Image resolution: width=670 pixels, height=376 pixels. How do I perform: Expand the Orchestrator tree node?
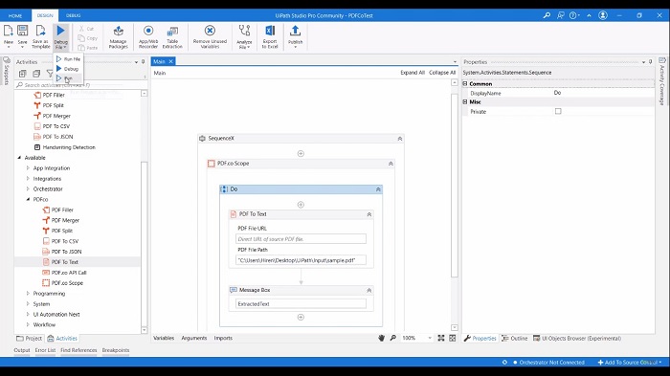point(28,188)
